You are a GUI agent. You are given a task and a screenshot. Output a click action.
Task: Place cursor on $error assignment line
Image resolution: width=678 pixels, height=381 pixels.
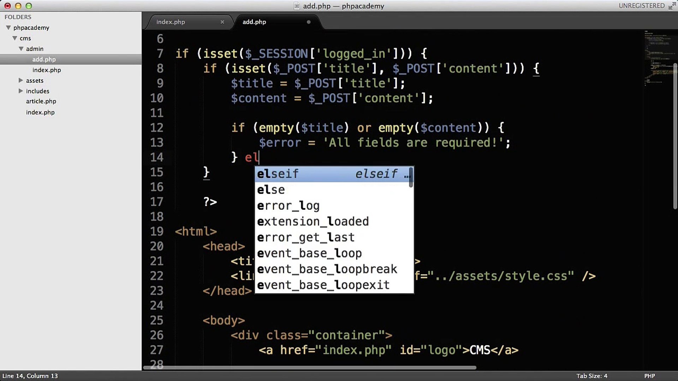pos(385,143)
